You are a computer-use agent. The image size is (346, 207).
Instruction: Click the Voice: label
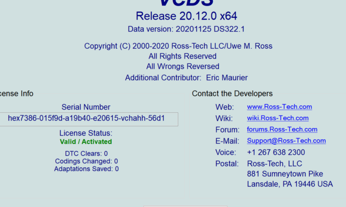pyautogui.click(x=226, y=152)
